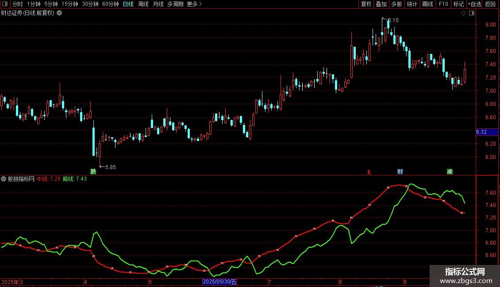Select the 5分钟 period
This screenshot has height=287, width=500.
pyautogui.click(x=51, y=4)
